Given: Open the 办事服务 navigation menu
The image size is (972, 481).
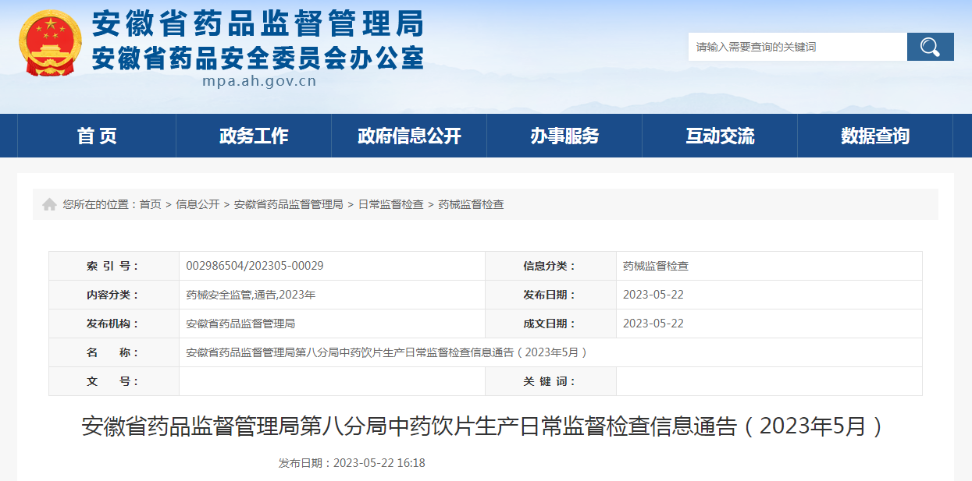Looking at the screenshot, I should (564, 136).
